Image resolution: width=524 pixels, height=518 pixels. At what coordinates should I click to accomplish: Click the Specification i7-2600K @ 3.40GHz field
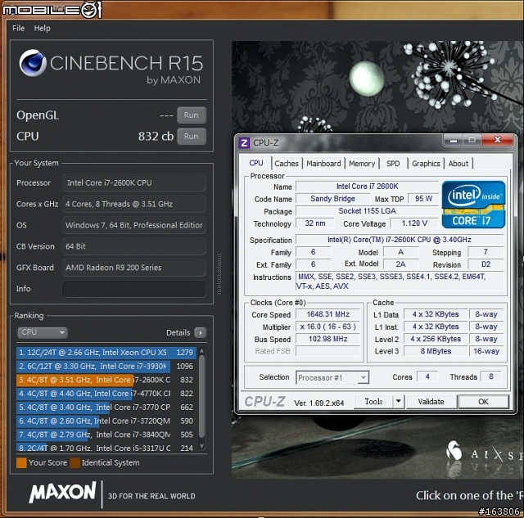coord(400,240)
